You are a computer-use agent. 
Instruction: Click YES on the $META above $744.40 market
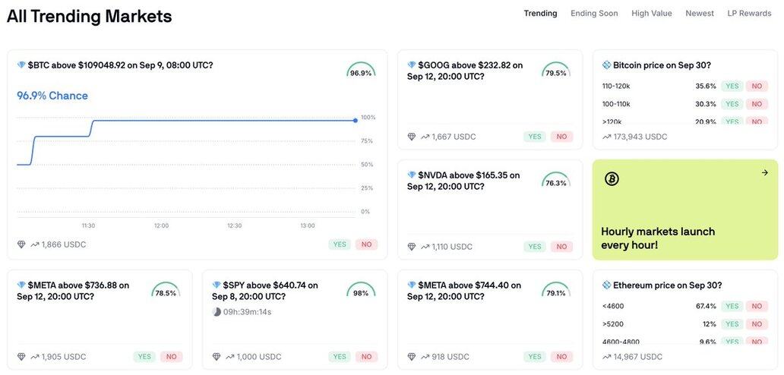coord(535,357)
